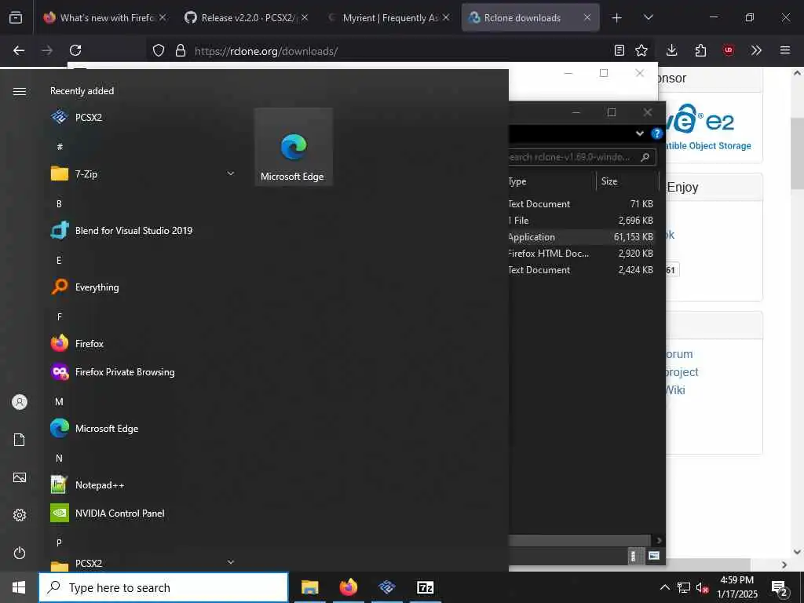Click the webpage vertical scrollbar
Viewport: 804px width, 603px height.
click(797, 153)
